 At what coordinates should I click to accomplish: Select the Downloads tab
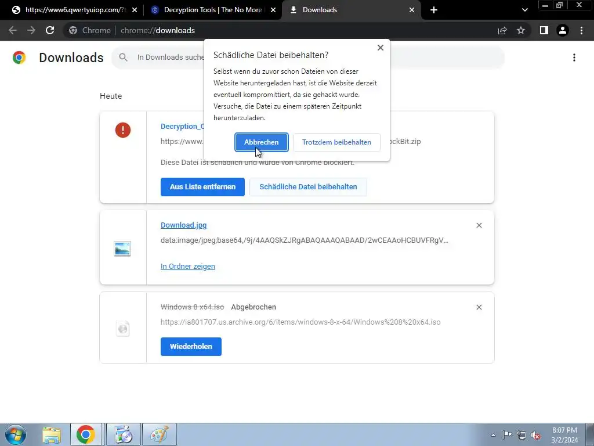pyautogui.click(x=351, y=10)
